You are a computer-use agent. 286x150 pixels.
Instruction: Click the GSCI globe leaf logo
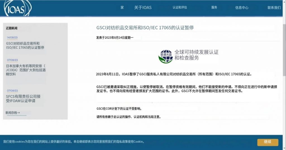tap(166, 57)
